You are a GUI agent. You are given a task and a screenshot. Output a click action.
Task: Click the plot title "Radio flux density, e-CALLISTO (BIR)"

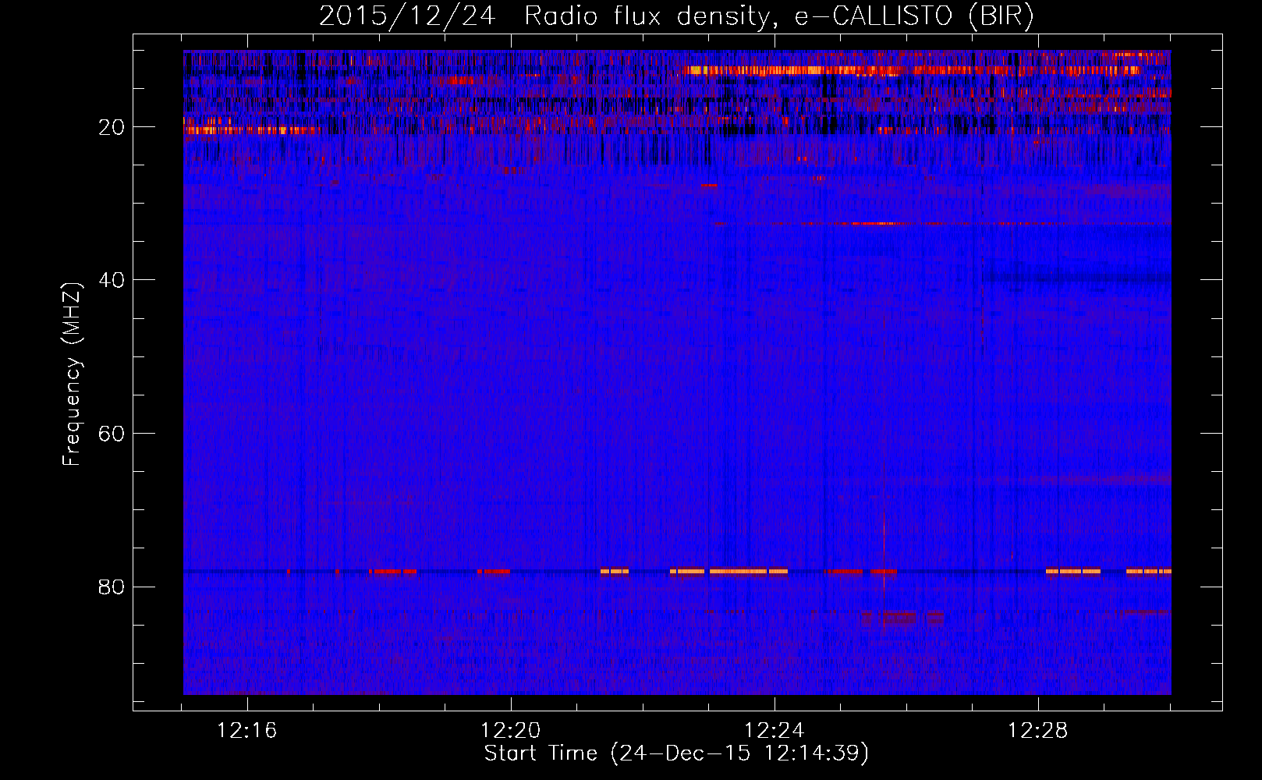[x=778, y=16]
